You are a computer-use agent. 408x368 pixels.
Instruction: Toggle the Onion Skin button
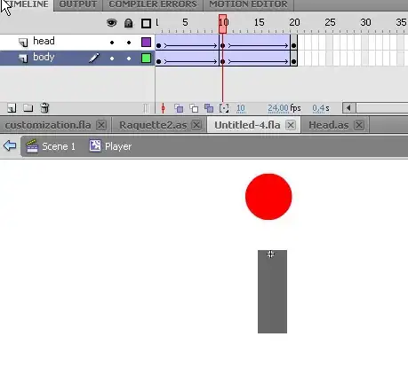point(179,108)
